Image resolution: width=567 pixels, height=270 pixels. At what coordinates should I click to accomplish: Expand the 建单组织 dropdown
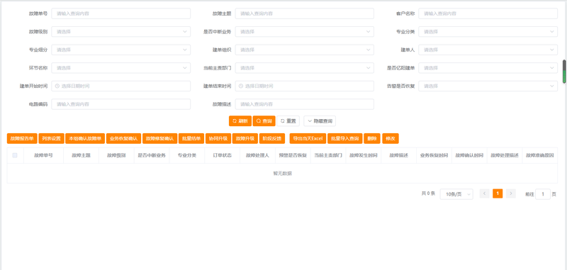point(305,50)
